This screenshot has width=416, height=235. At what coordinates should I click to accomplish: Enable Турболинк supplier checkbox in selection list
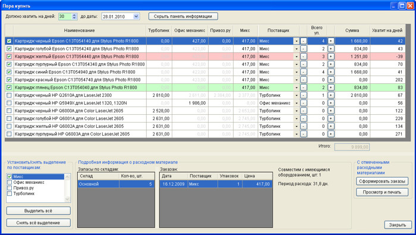pyautogui.click(x=10, y=193)
